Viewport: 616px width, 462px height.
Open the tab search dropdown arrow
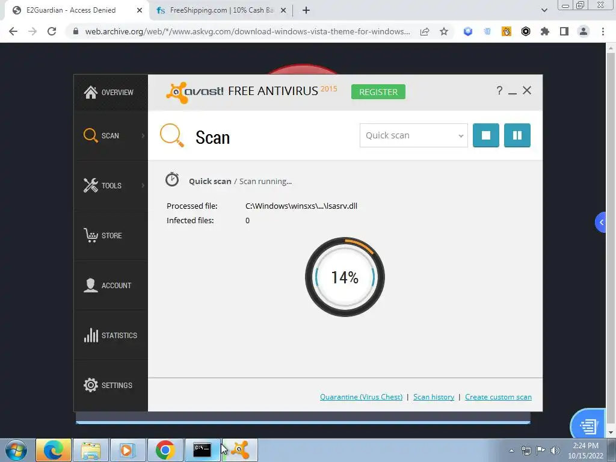(x=544, y=10)
